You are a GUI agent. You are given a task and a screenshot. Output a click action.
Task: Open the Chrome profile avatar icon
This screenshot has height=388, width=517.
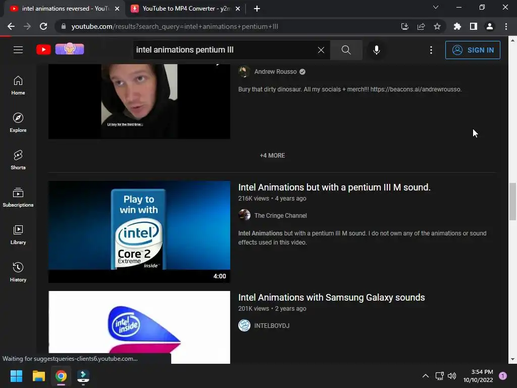(x=489, y=26)
